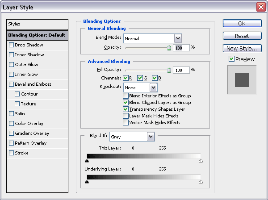Uncheck Blend Clipped Layers as Group
The image size is (268, 200).
click(126, 103)
